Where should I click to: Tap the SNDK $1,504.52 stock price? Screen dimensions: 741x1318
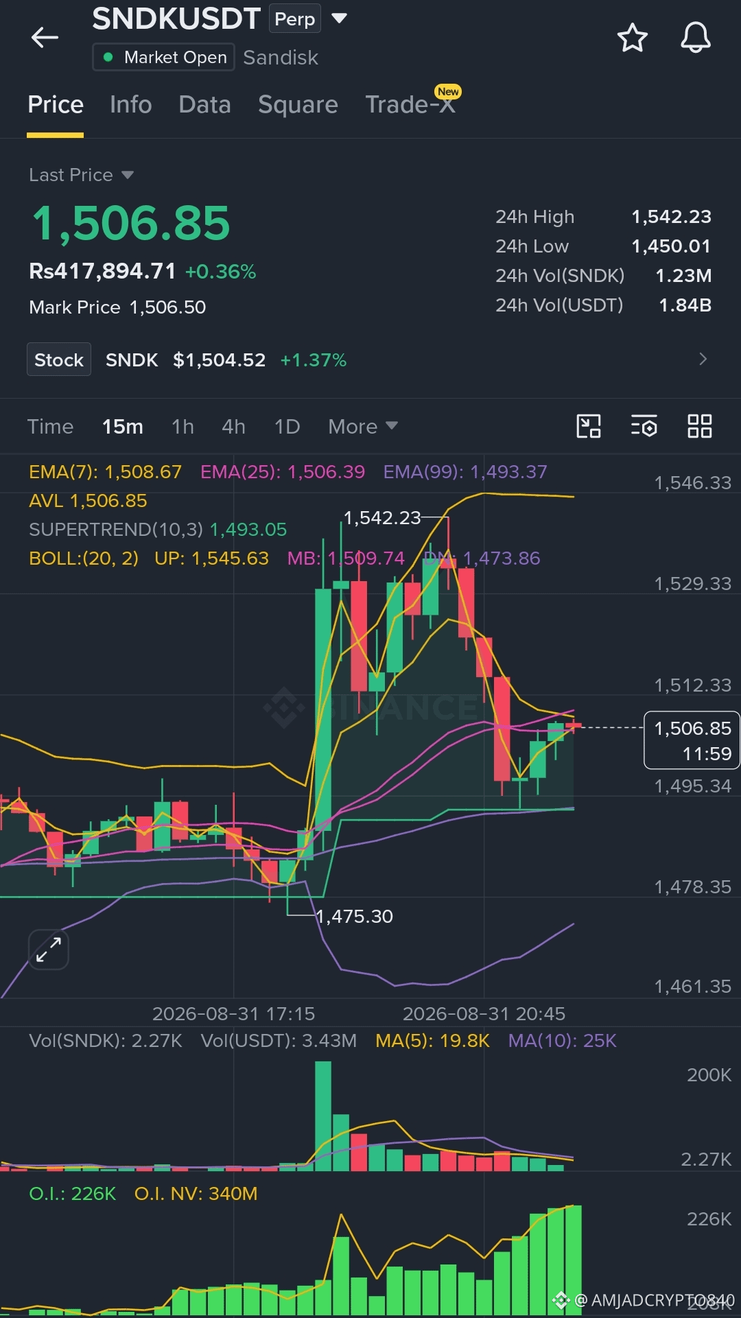[x=185, y=360]
